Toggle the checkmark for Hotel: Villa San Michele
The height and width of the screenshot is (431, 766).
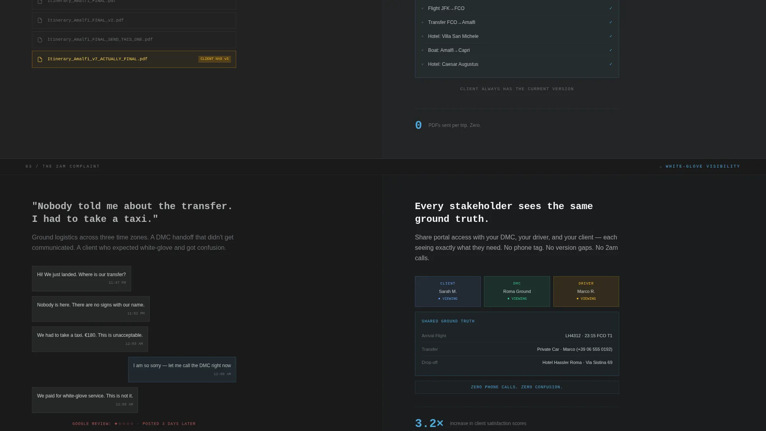[x=610, y=36]
